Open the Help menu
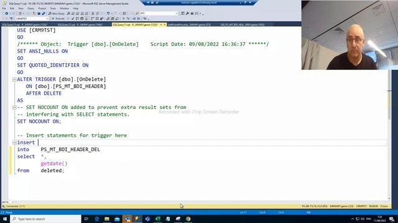Image resolution: width=398 pixels, height=223 pixels. coord(76,8)
